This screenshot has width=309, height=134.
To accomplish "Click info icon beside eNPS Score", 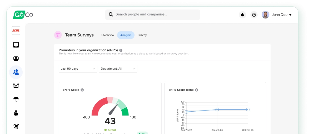I will pyautogui.click(x=82, y=90).
